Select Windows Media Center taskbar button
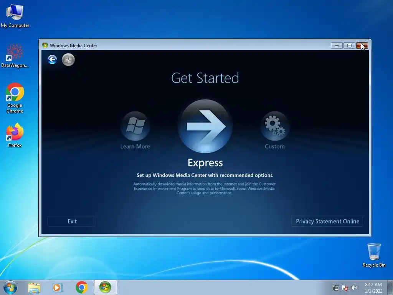393x295 pixels. (x=105, y=287)
